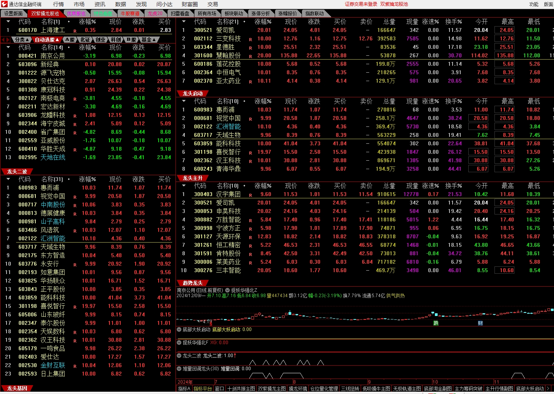This screenshot has height=394, width=554.
Task: Click the 财 marker on the chart
Action: coord(480,323)
